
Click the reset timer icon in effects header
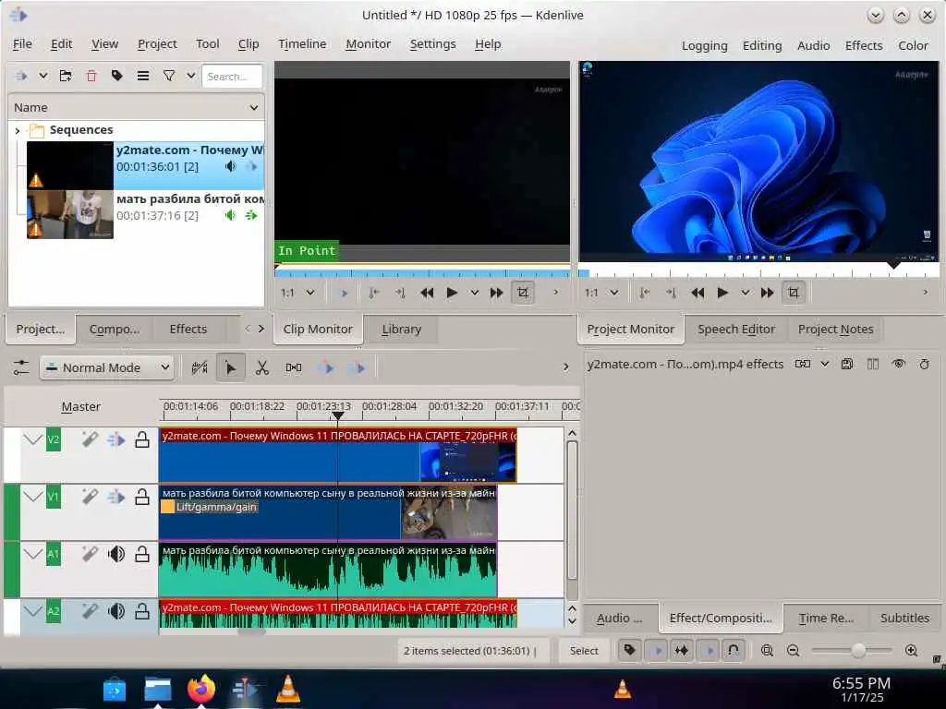click(x=924, y=364)
